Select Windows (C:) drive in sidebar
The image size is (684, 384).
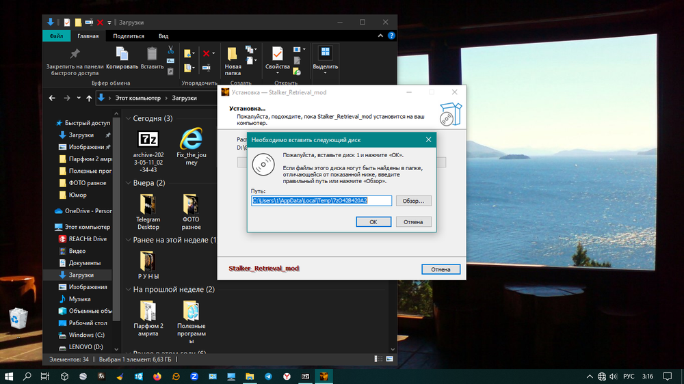click(x=86, y=335)
